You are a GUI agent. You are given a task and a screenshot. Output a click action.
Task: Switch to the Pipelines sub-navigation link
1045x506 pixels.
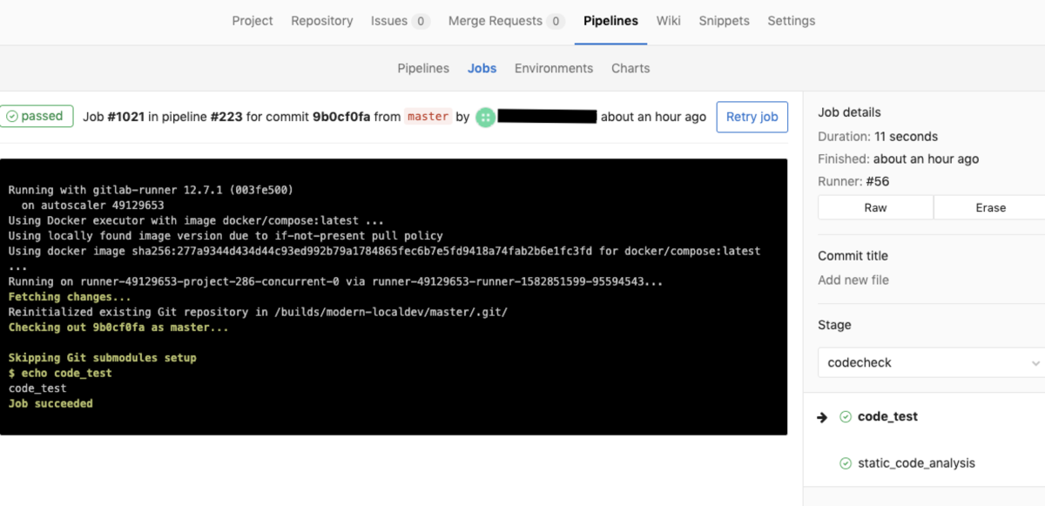tap(423, 68)
